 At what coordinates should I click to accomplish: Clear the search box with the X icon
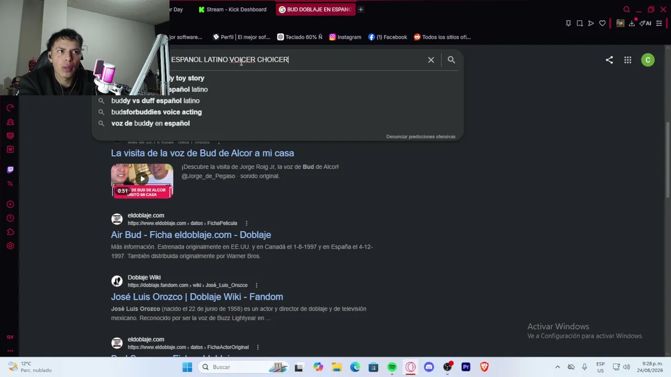(x=431, y=60)
